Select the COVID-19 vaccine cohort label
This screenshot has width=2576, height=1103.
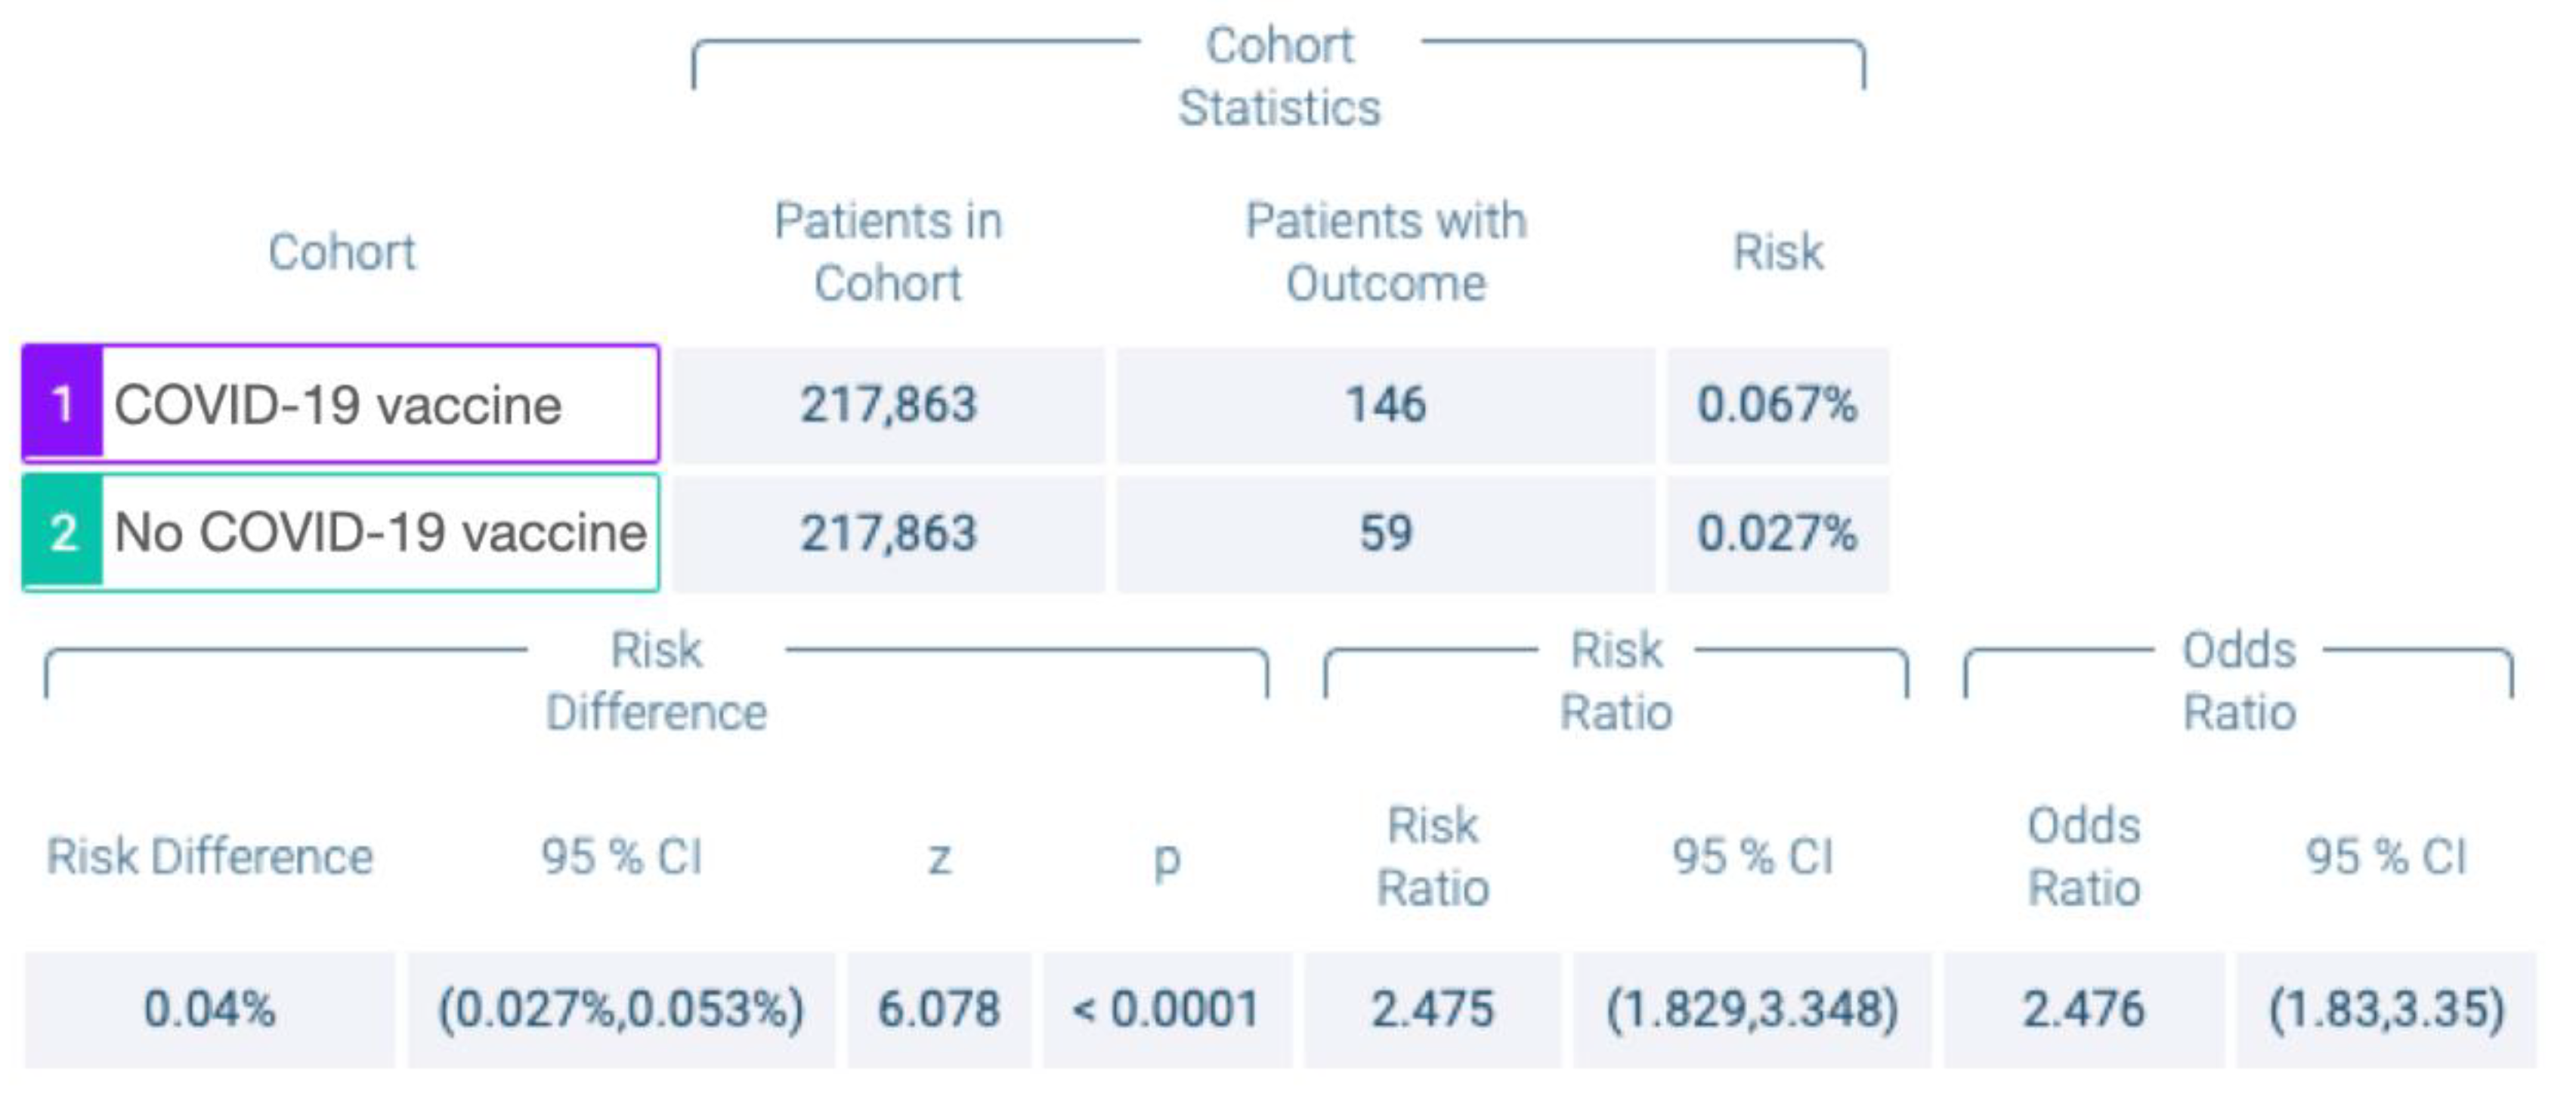[x=338, y=405]
